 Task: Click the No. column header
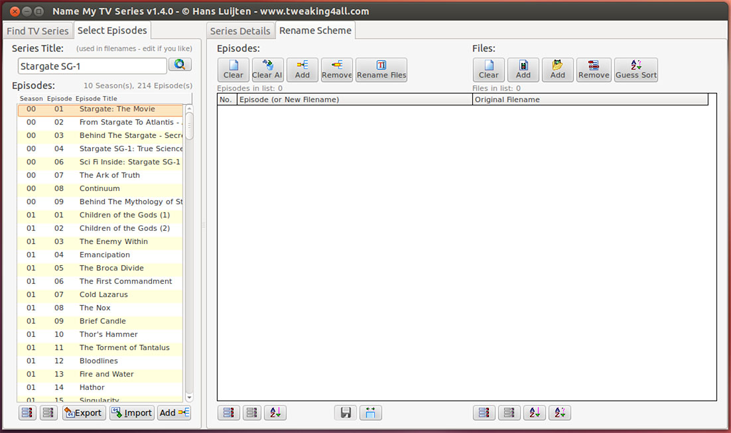click(x=227, y=99)
